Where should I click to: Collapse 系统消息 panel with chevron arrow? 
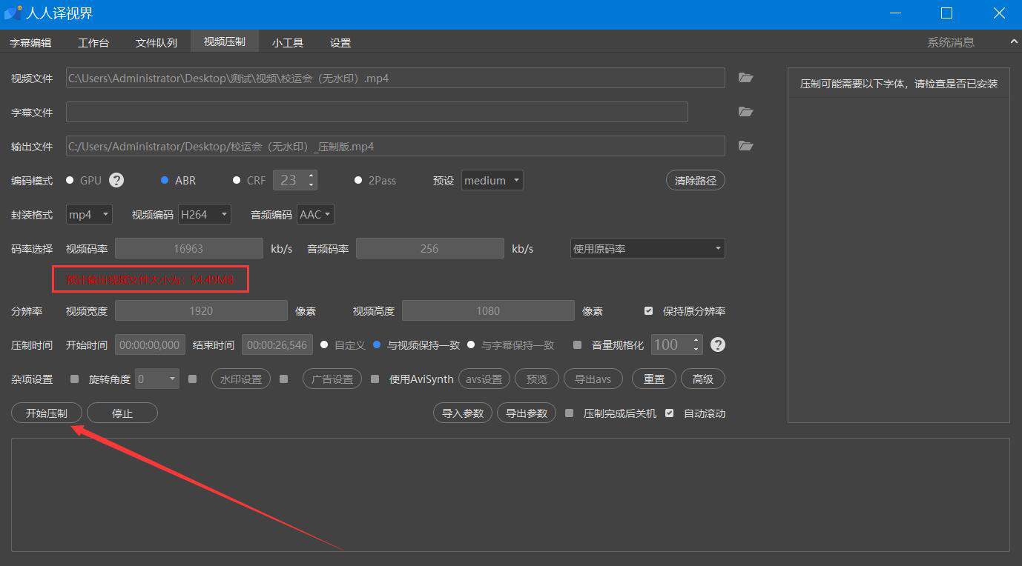coord(1014,42)
